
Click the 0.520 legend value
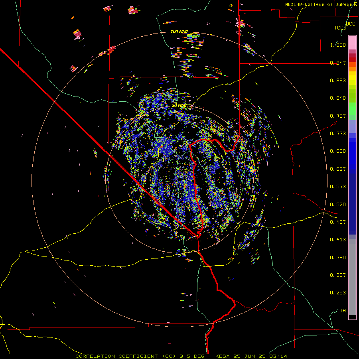(x=338, y=204)
